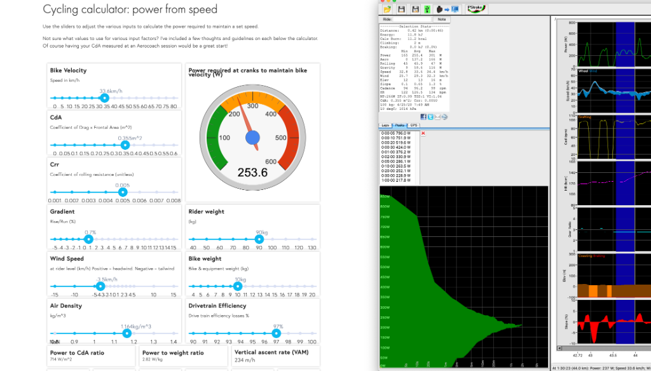The height and width of the screenshot is (371, 651).
Task: Click the Save As disk icon
Action: [416, 9]
